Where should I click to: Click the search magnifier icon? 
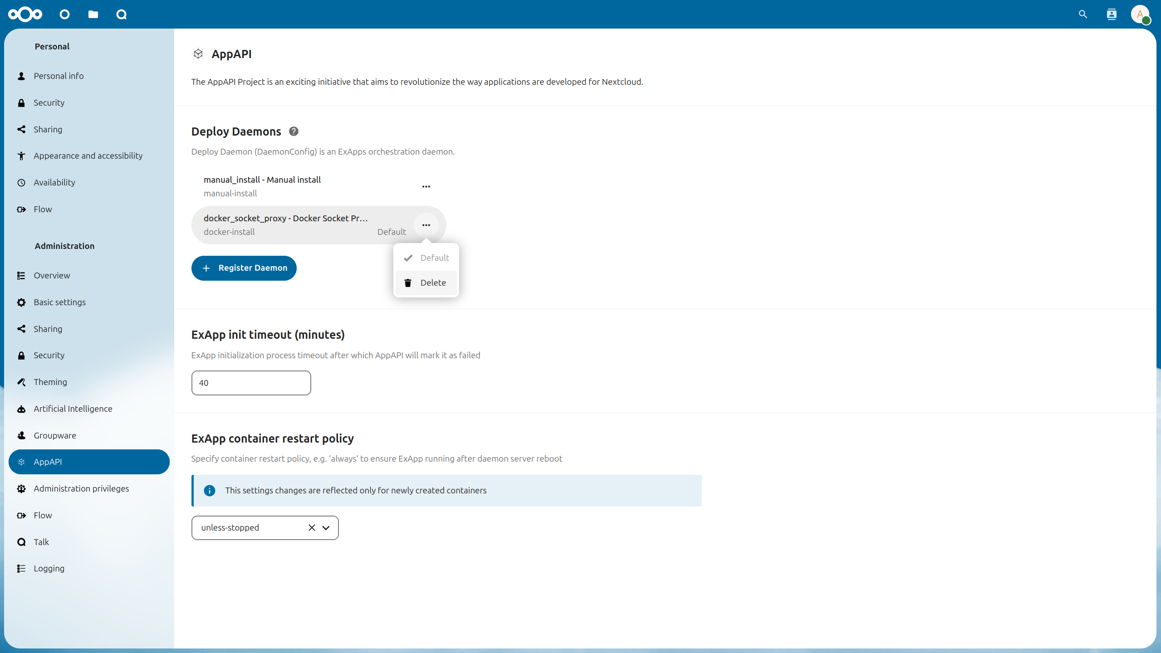pyautogui.click(x=1083, y=15)
